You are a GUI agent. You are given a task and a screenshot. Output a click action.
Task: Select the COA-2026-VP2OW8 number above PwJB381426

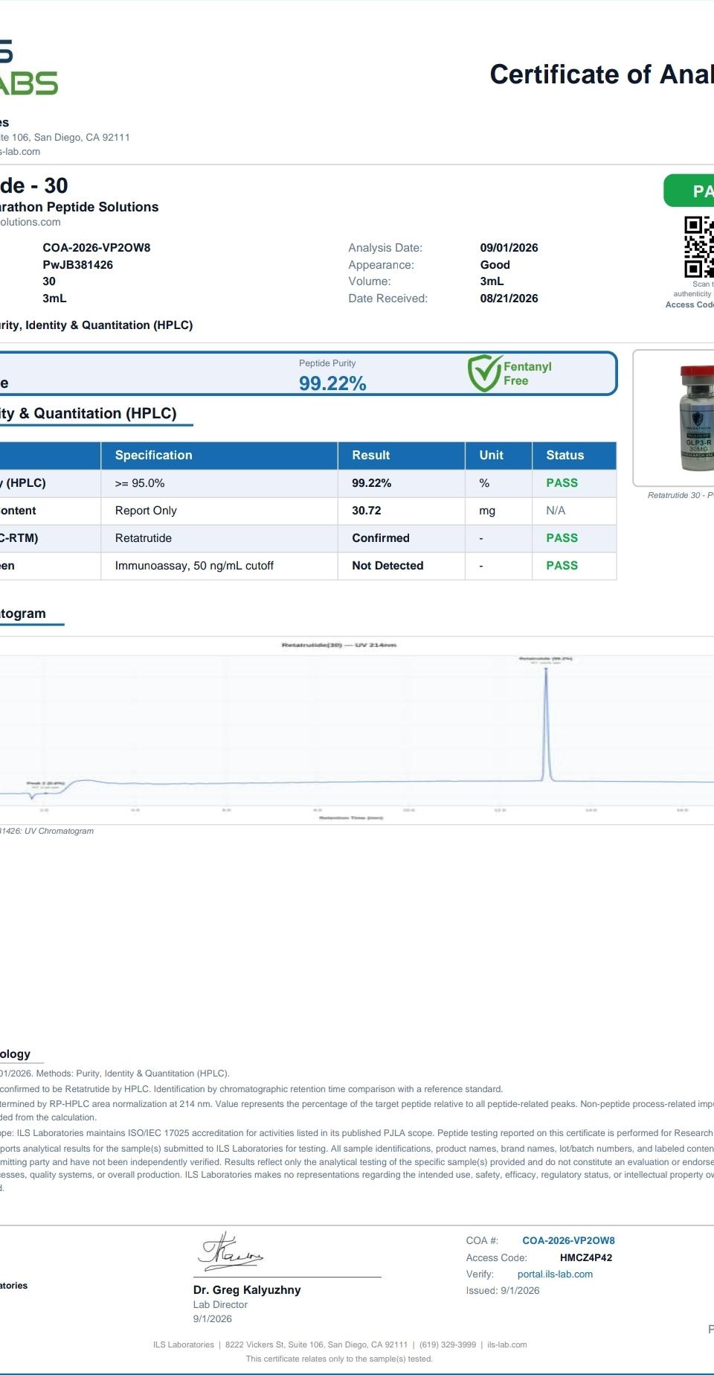pyautogui.click(x=97, y=248)
